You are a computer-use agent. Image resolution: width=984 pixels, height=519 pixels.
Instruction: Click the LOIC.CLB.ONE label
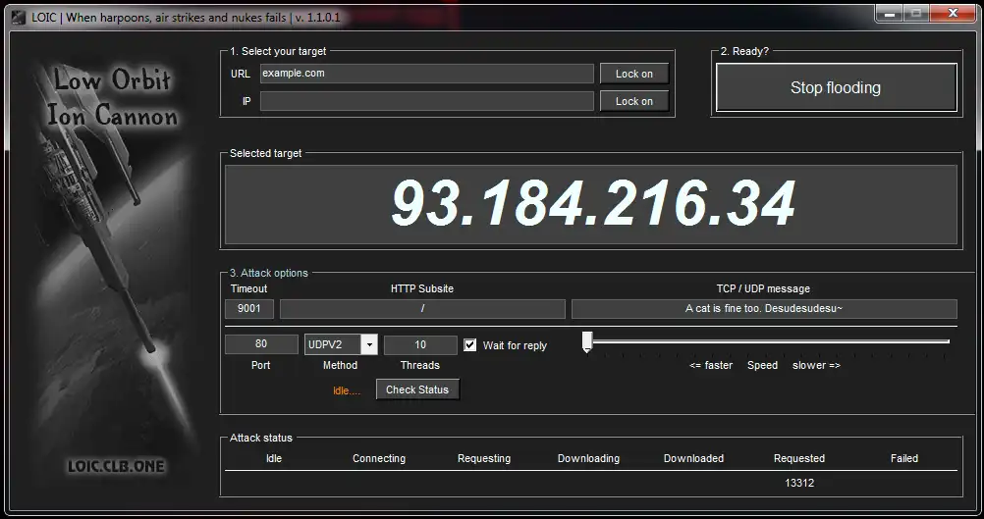[x=116, y=466]
